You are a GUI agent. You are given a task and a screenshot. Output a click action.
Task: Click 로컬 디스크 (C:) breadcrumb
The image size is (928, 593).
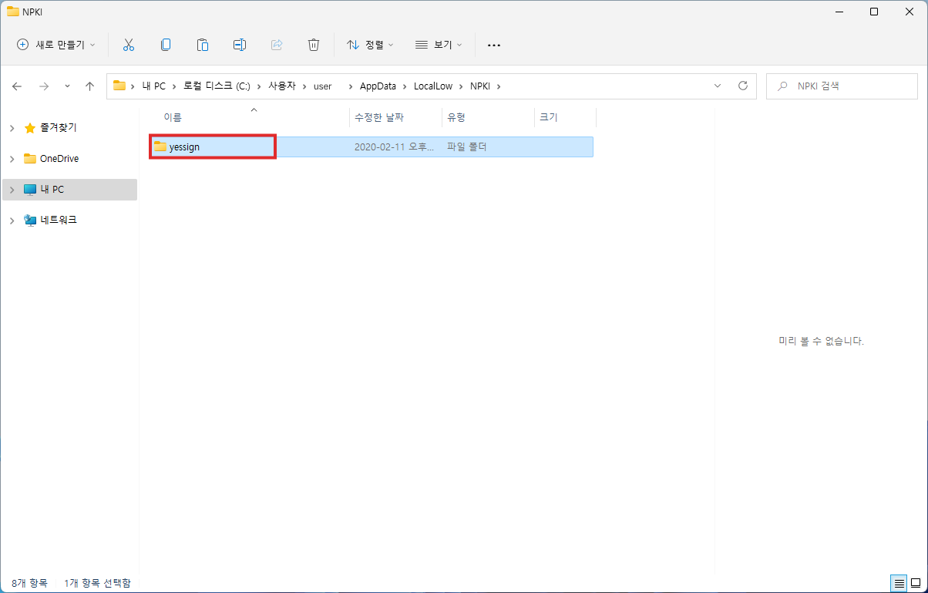(x=217, y=86)
